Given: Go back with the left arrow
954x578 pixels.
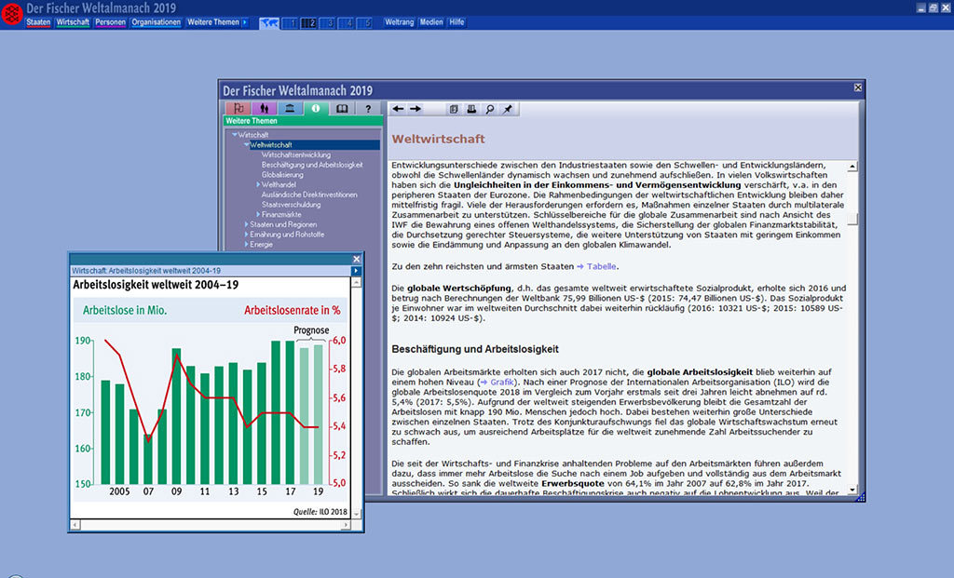Looking at the screenshot, I should [398, 109].
